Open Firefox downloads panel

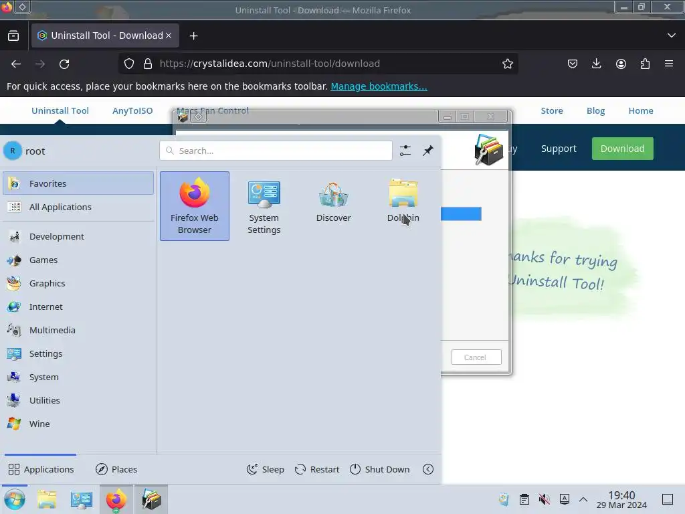pos(596,64)
